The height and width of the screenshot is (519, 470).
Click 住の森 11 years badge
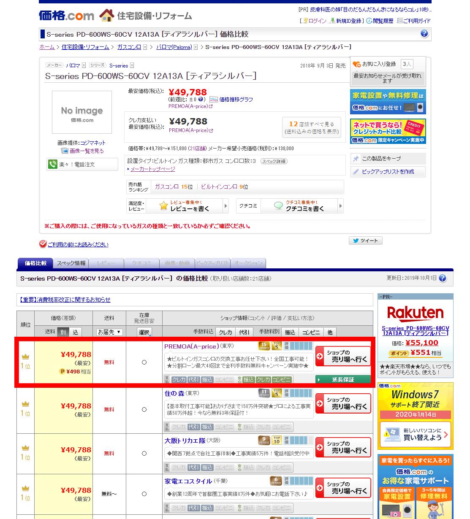264,393
